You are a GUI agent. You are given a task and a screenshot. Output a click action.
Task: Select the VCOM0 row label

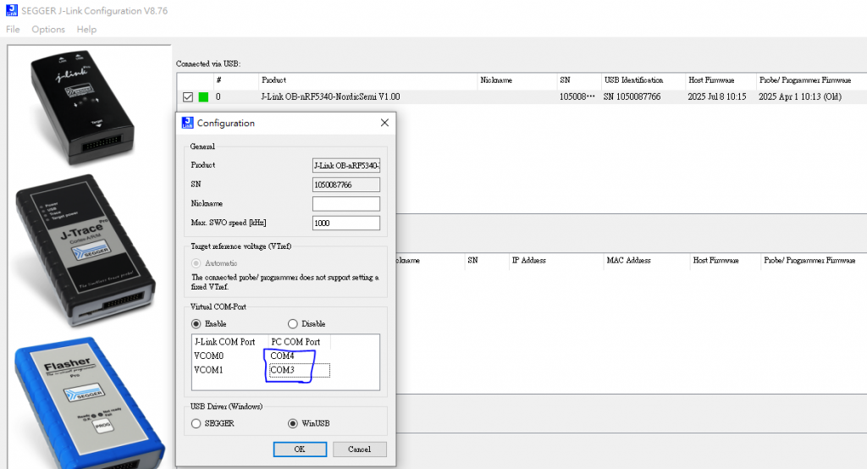click(x=208, y=356)
